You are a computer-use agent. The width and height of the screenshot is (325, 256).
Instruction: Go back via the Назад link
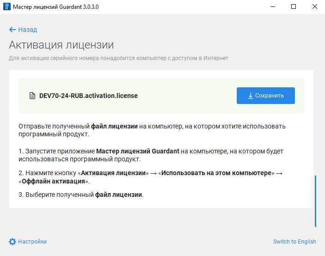tap(27, 30)
